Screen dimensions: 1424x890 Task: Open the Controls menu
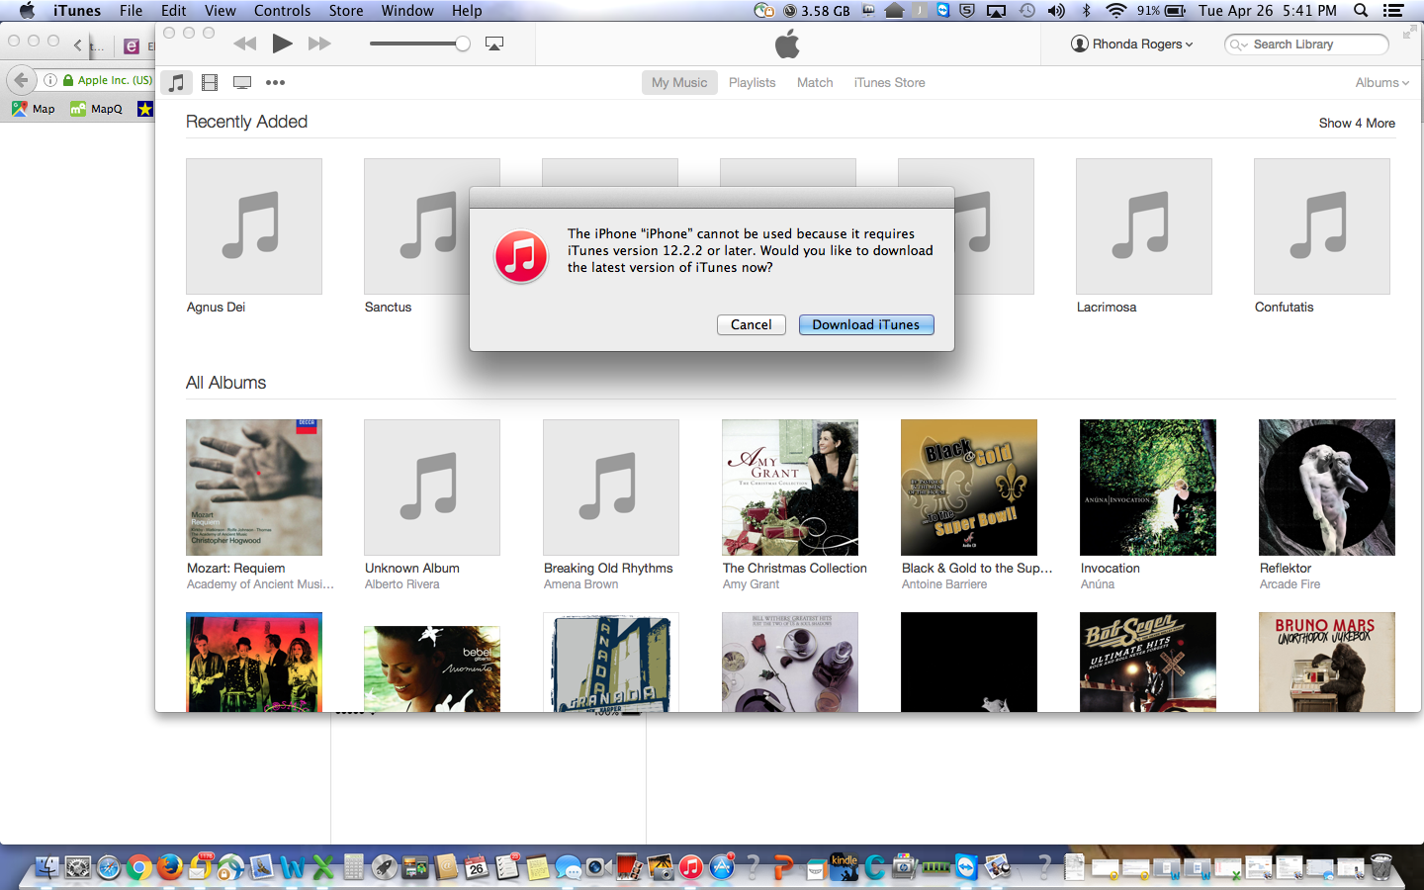[x=282, y=11]
